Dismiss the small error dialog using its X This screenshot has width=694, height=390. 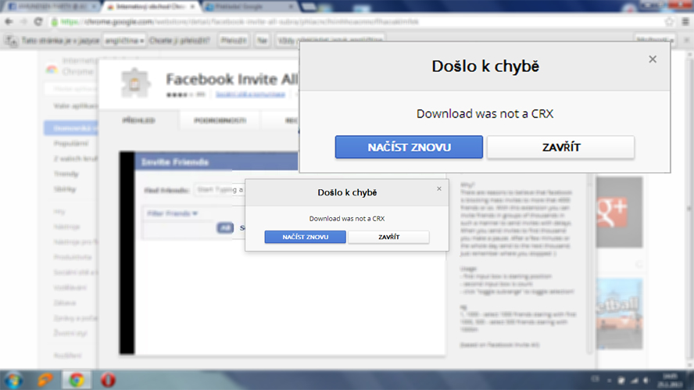(x=438, y=188)
